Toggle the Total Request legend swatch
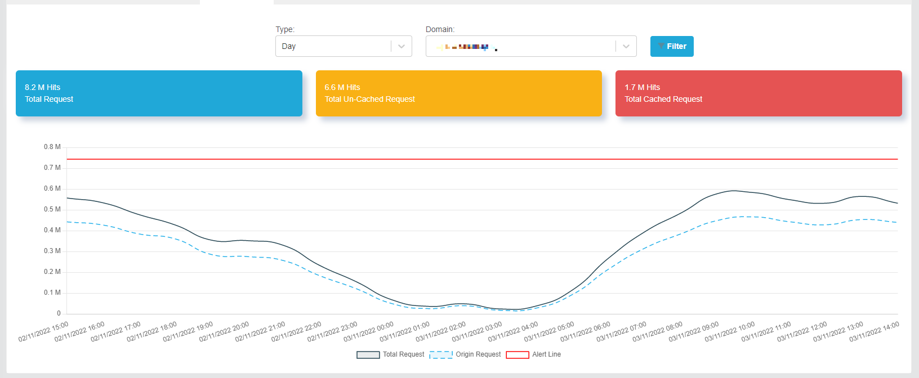Image resolution: width=919 pixels, height=378 pixels. coord(368,355)
